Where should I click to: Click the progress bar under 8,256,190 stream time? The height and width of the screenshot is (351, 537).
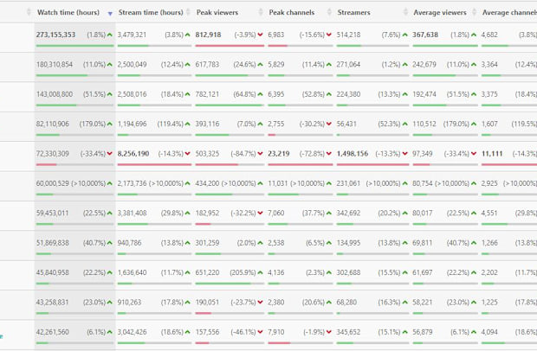coord(152,165)
